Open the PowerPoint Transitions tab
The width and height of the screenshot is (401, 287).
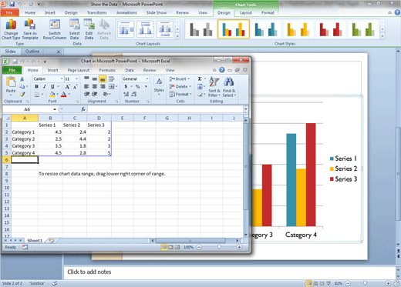point(97,12)
